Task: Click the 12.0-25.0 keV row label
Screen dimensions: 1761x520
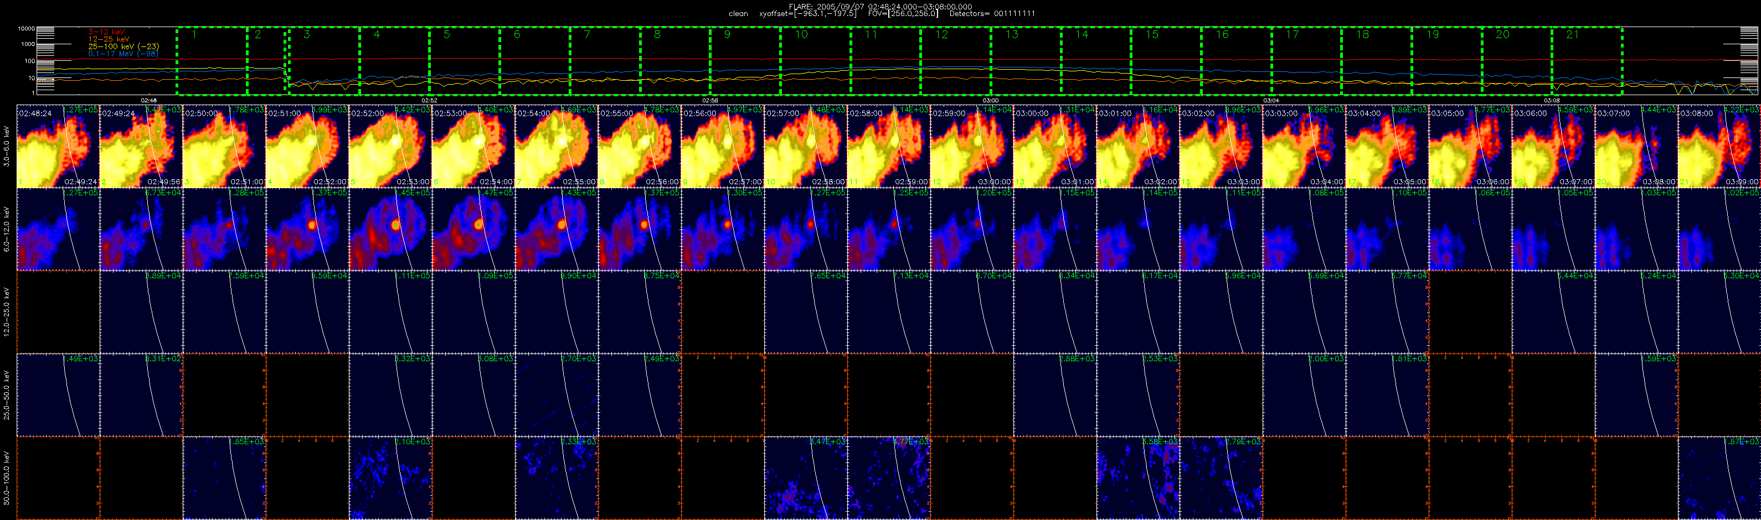Action: [x=7, y=312]
